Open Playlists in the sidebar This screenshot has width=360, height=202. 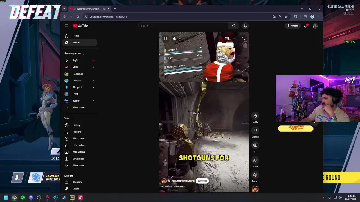(80, 132)
